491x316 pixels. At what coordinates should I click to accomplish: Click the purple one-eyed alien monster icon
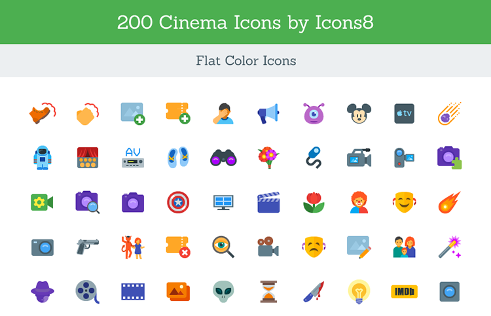click(314, 114)
